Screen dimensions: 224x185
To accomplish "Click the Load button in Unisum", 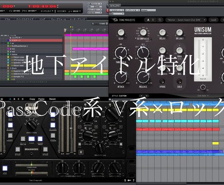I will pos(213,20).
